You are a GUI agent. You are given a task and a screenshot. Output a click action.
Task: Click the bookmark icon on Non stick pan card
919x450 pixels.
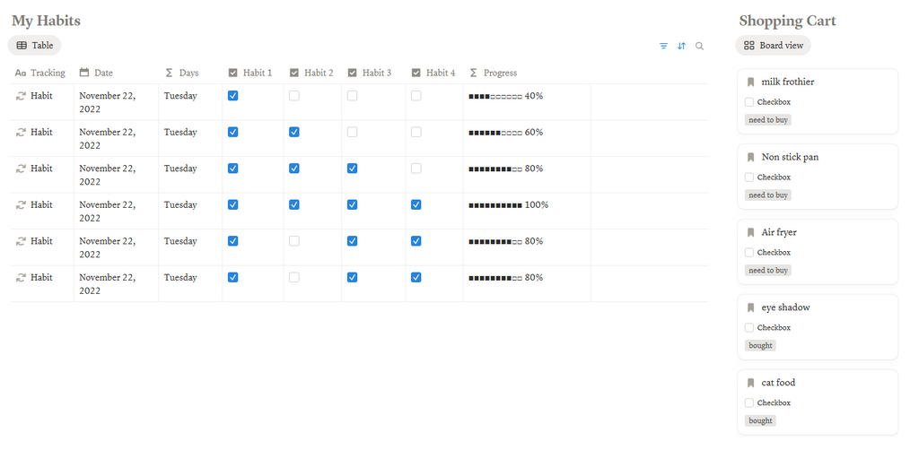751,157
